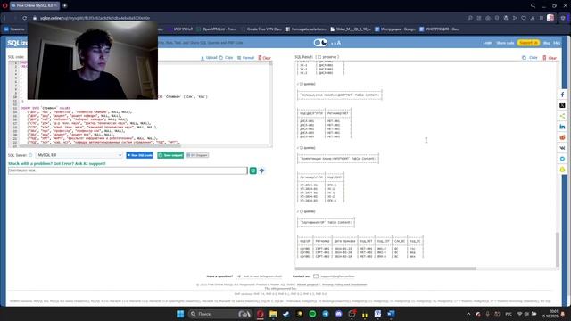Open the ИНСТРУКЦИЯ bookmark
The height and width of the screenshot is (321, 571).
[440, 29]
